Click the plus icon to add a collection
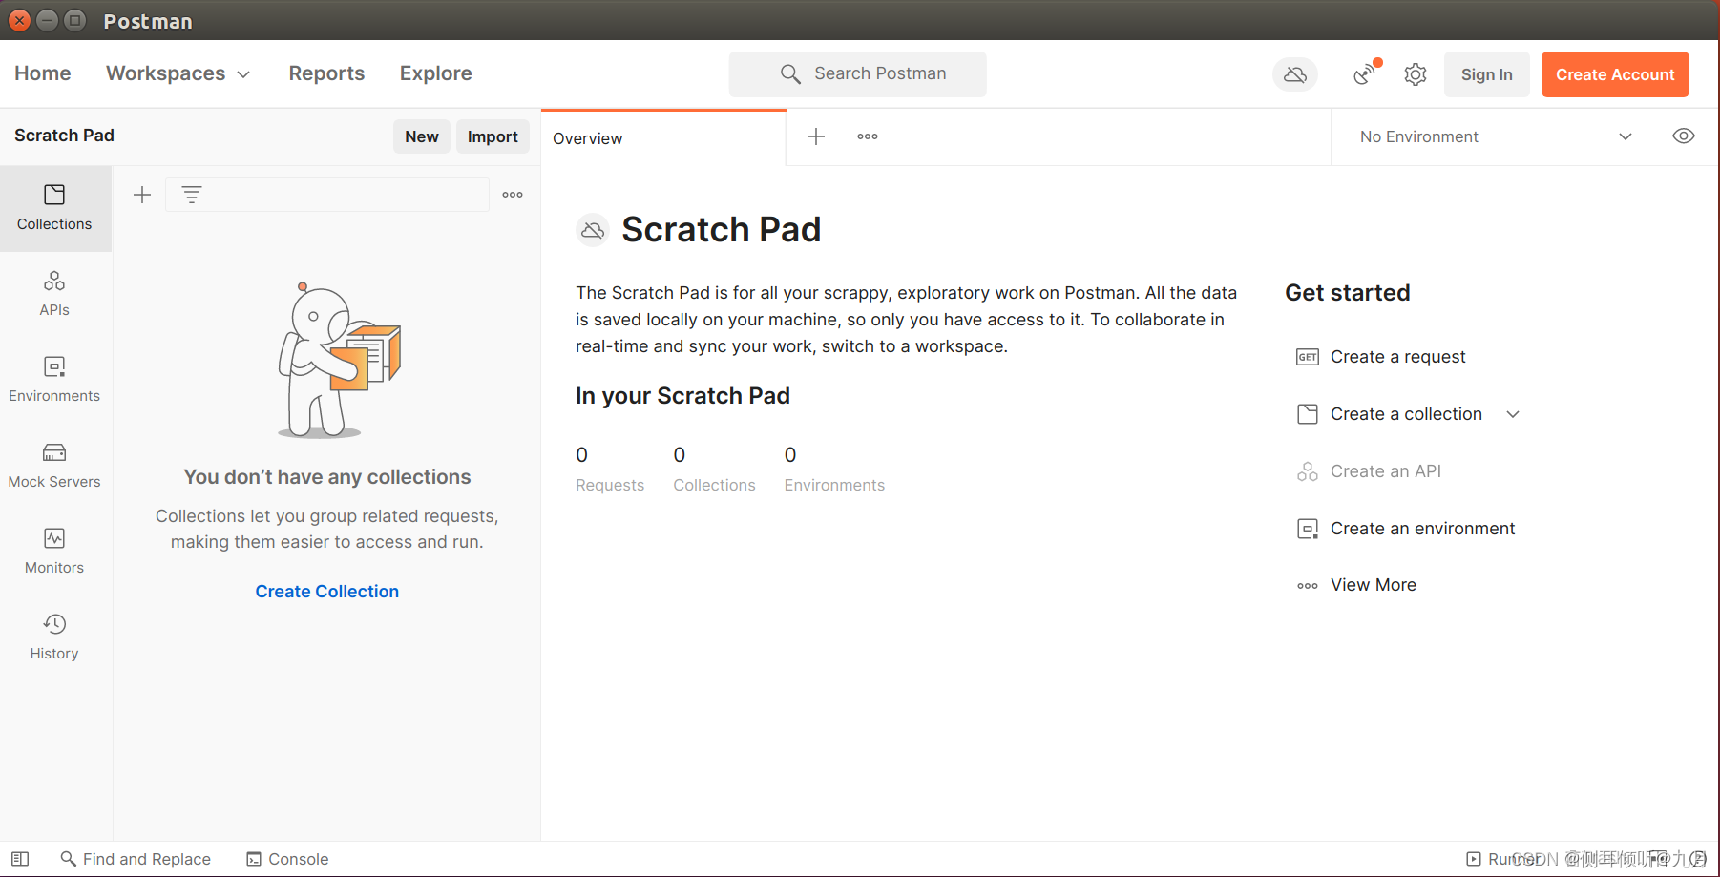 142,195
